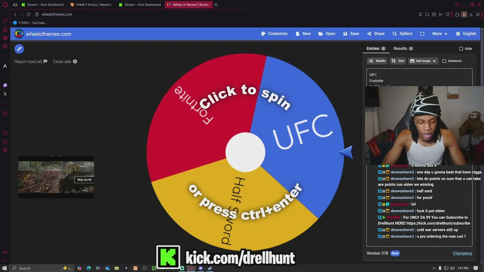Image resolution: width=484 pixels, height=272 pixels.
Task: Shuffle the wheel entries
Action: tap(377, 61)
